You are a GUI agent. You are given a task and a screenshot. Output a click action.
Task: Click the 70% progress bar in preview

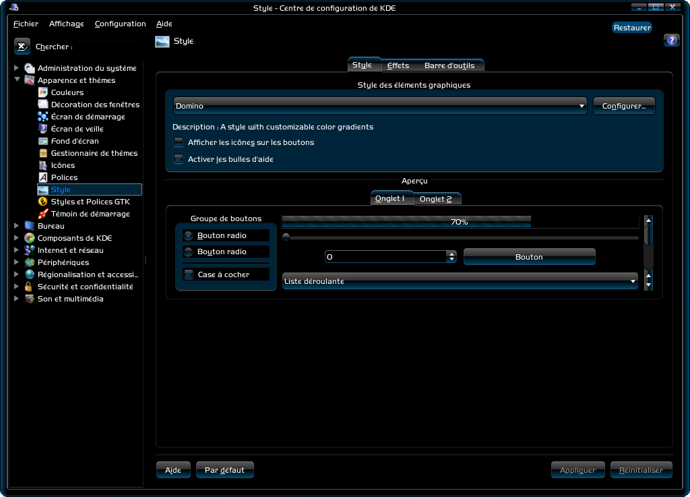460,221
